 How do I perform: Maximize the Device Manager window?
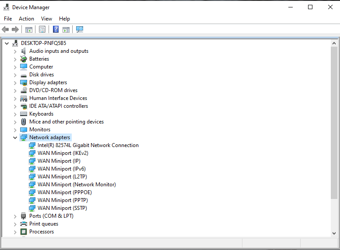[x=310, y=7]
